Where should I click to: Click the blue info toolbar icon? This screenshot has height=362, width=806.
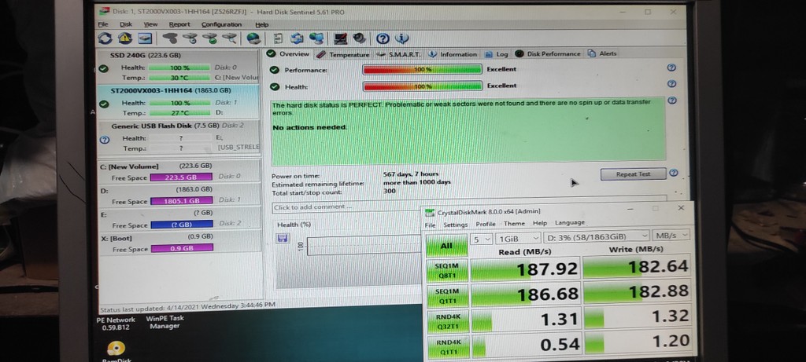[402, 38]
